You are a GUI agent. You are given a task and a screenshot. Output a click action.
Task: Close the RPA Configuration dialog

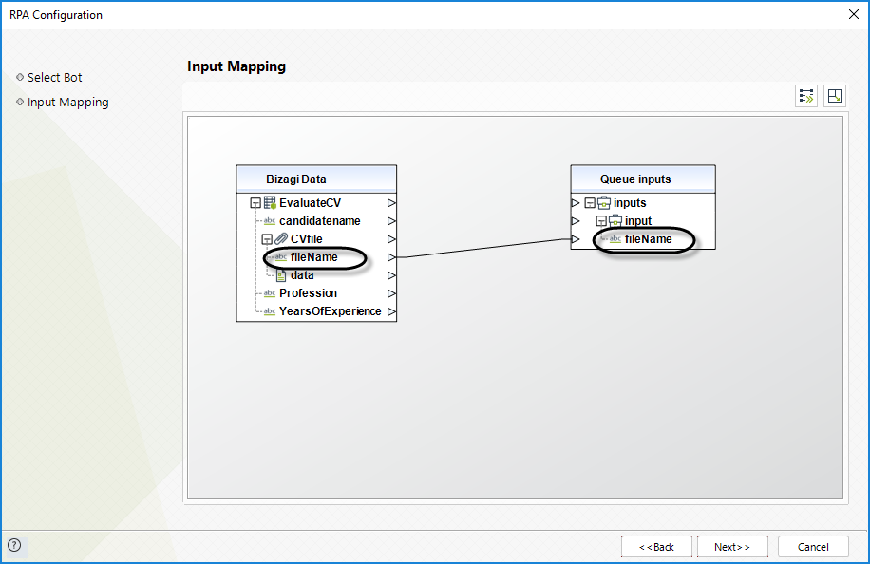(x=854, y=14)
